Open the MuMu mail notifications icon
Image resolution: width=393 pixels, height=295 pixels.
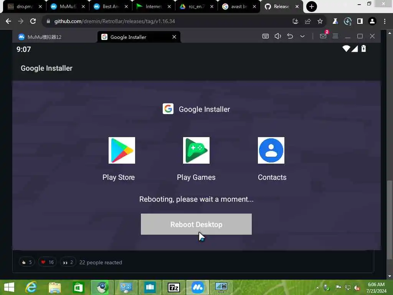[323, 36]
